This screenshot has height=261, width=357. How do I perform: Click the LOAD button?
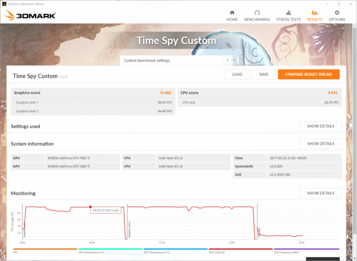click(x=237, y=74)
